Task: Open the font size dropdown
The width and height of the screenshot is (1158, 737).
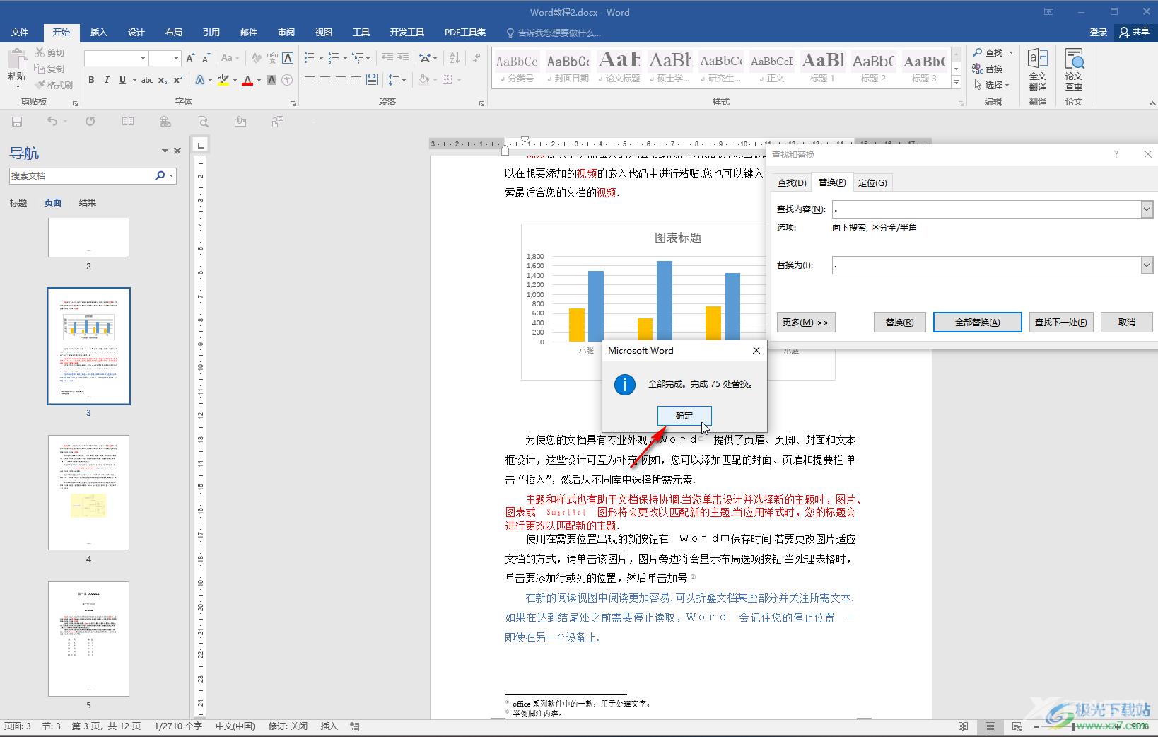Action: 176,58
